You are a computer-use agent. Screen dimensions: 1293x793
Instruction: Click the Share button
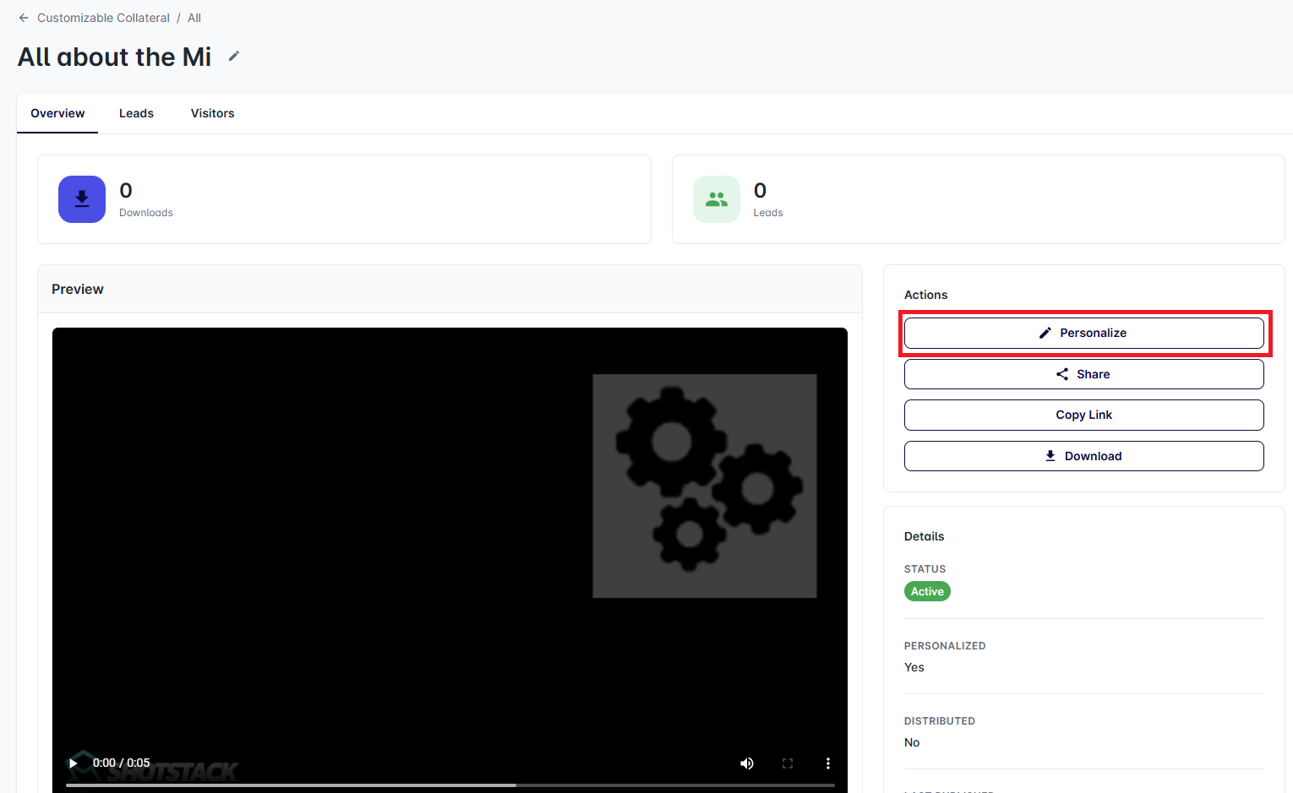tap(1083, 374)
